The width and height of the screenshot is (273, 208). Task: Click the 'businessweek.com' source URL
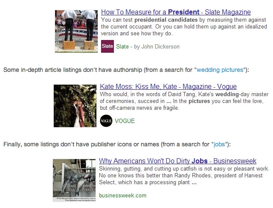click(122, 196)
